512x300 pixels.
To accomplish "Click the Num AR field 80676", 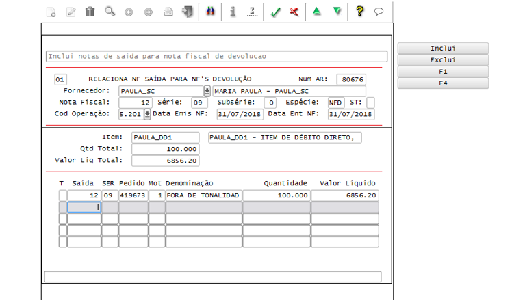I will point(351,79).
